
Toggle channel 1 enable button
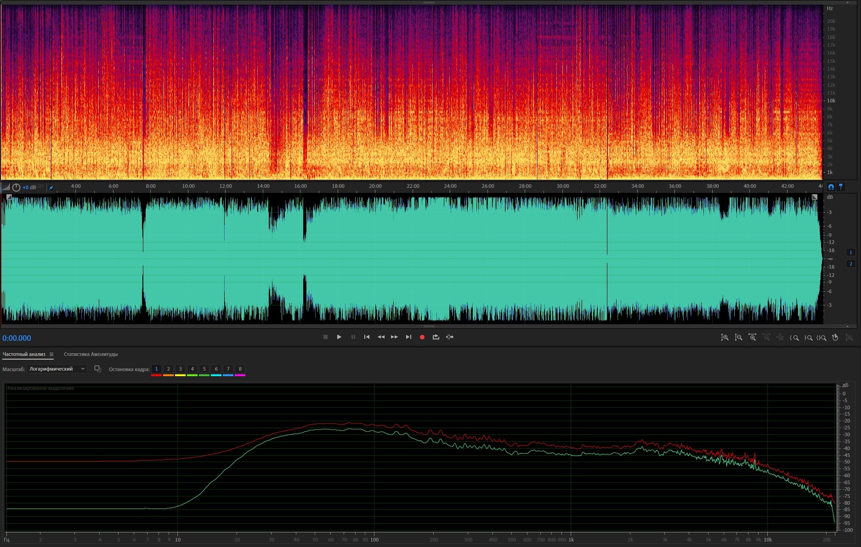(850, 252)
